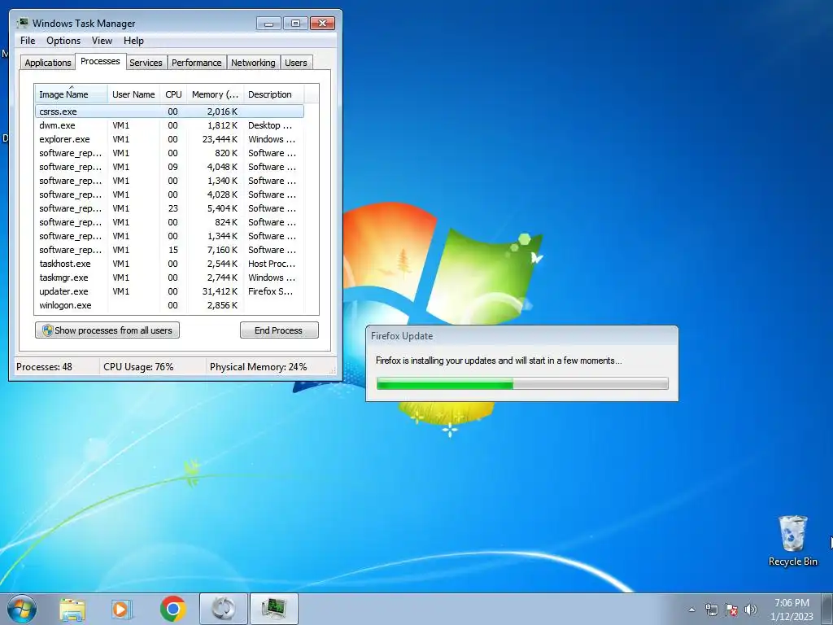The image size is (833, 625).
Task: Select software_rep process using 4,048 K
Action: pos(169,167)
